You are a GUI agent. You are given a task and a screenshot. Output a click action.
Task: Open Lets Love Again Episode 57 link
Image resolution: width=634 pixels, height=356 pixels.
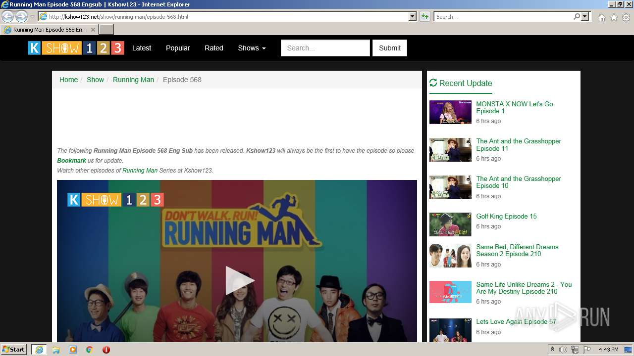516,321
